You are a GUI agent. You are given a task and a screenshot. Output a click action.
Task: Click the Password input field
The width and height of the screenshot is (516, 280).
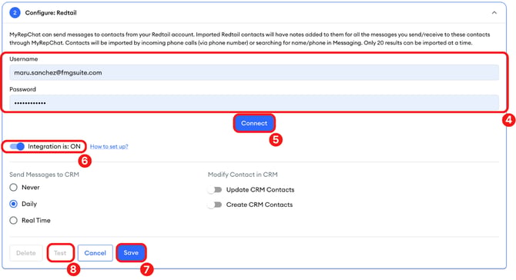click(x=254, y=103)
